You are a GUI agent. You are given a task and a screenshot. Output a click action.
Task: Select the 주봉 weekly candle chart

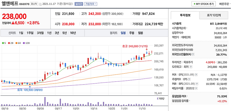click(132, 33)
